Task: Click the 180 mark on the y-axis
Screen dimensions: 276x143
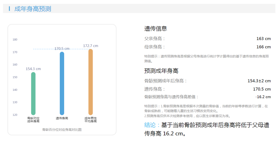Action: [x=15, y=40]
